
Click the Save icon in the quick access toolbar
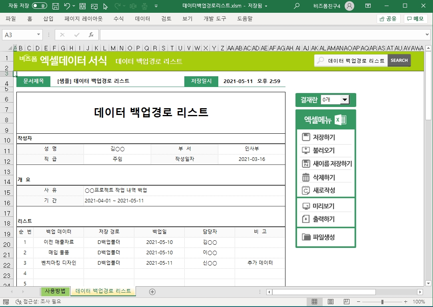[x=56, y=6]
